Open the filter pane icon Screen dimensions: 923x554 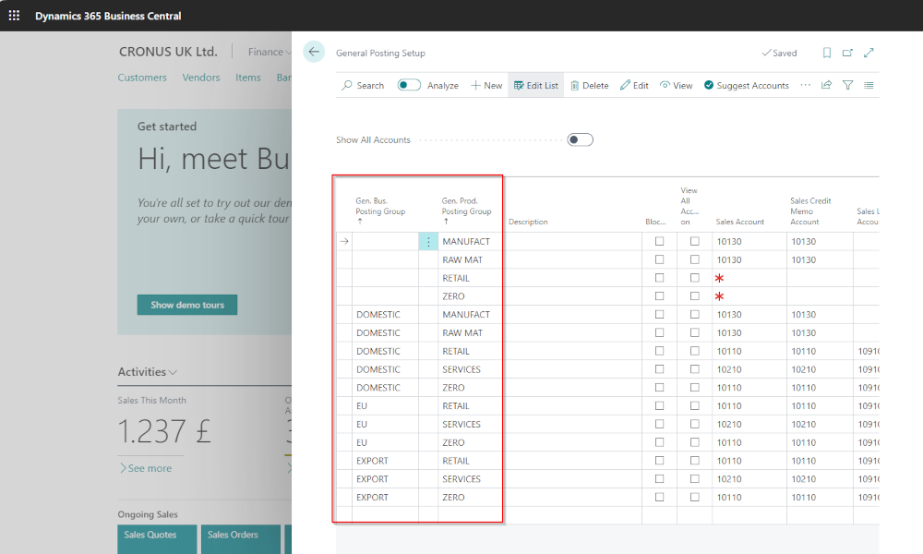(x=848, y=85)
